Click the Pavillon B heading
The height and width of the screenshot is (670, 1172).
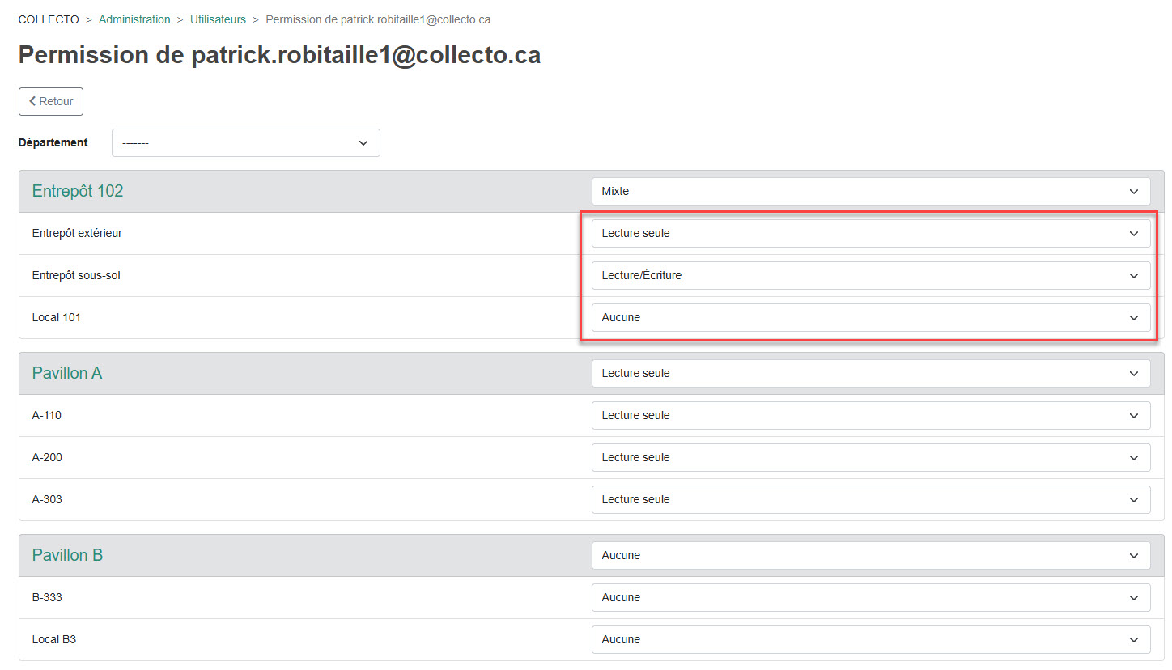(67, 556)
